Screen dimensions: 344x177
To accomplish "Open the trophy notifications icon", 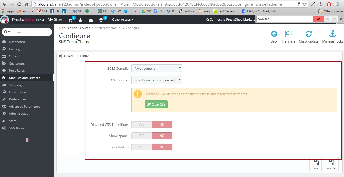I will point(101,20).
